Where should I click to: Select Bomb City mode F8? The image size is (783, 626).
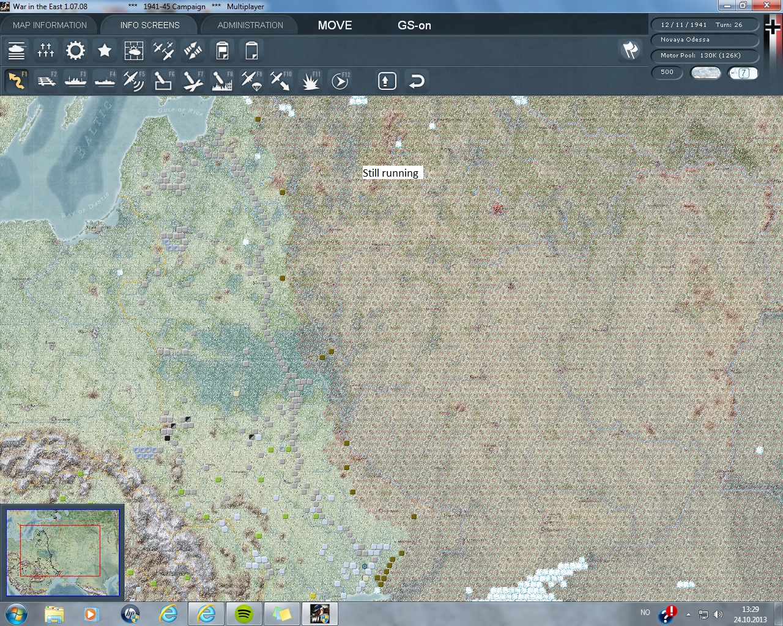point(222,81)
